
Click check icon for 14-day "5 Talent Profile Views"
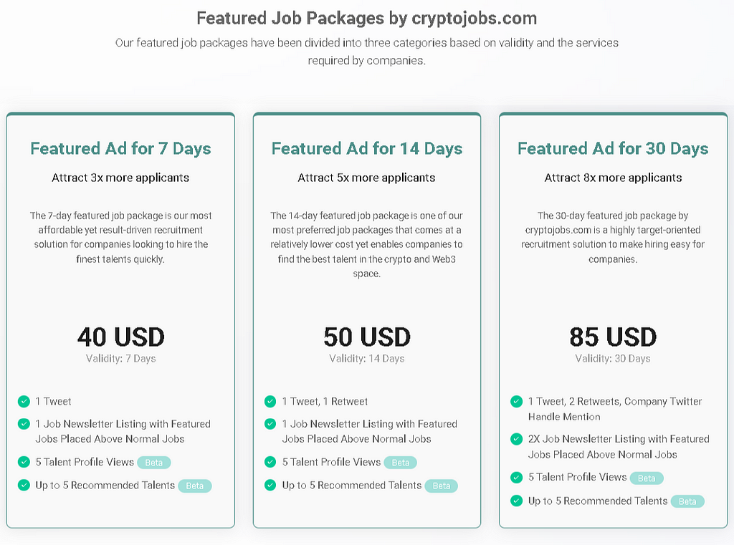tap(270, 462)
